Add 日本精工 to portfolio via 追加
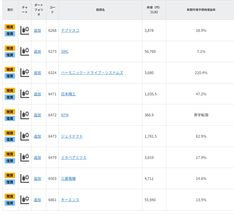 (37, 94)
